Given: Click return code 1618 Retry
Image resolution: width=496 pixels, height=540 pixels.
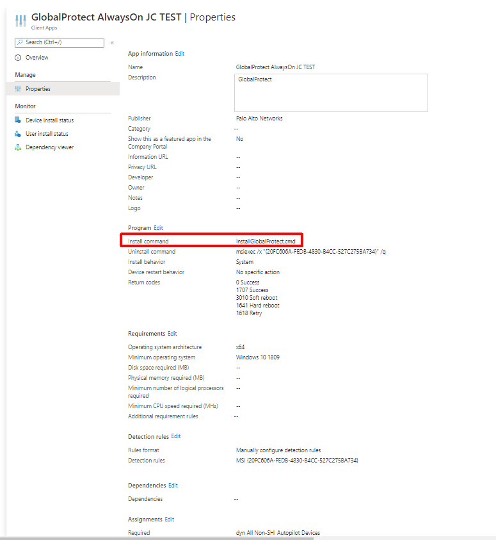Looking at the screenshot, I should pyautogui.click(x=249, y=313).
